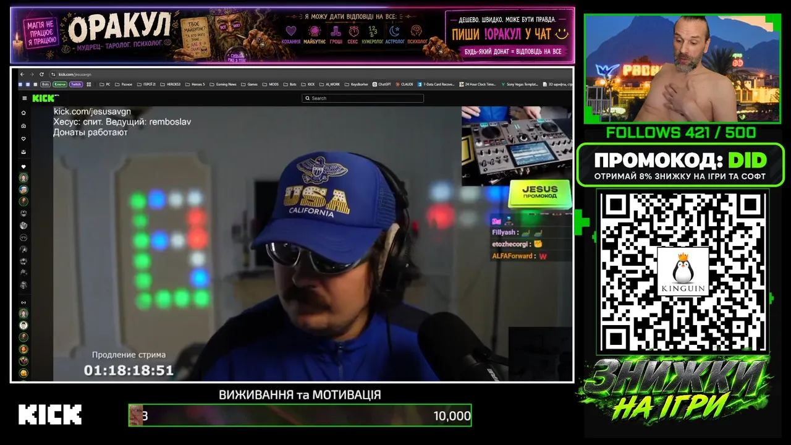
Task: Click the shirtless streamer webcam thumbnail
Action: [x=682, y=68]
